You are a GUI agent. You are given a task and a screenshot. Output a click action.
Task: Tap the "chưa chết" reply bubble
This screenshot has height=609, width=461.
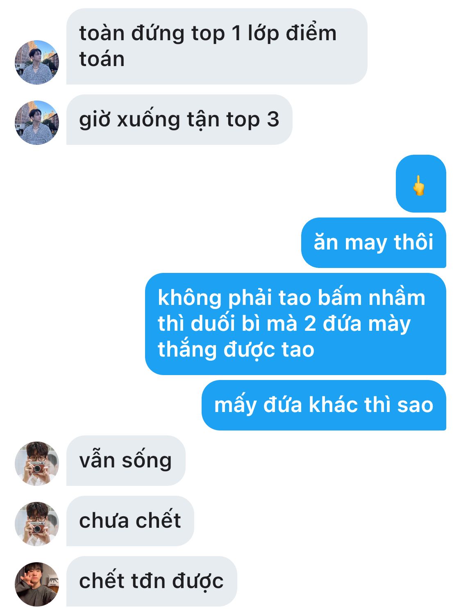[x=130, y=521]
